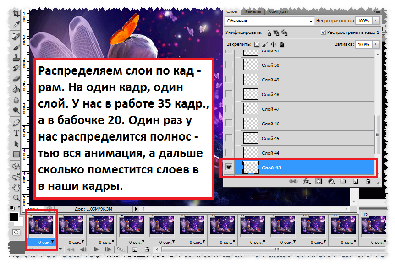Select the Hand tool

(16, 187)
